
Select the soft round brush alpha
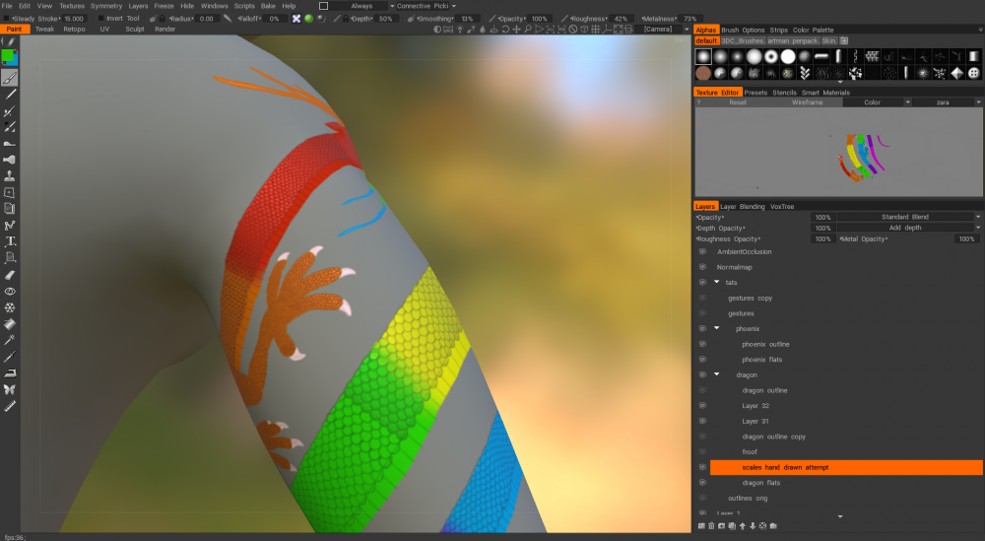point(703,56)
